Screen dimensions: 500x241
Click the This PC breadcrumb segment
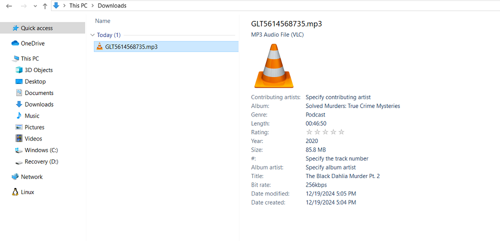click(78, 6)
